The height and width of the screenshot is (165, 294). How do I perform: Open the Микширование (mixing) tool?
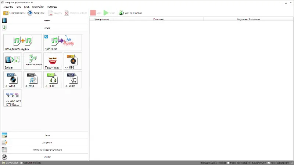(33, 61)
